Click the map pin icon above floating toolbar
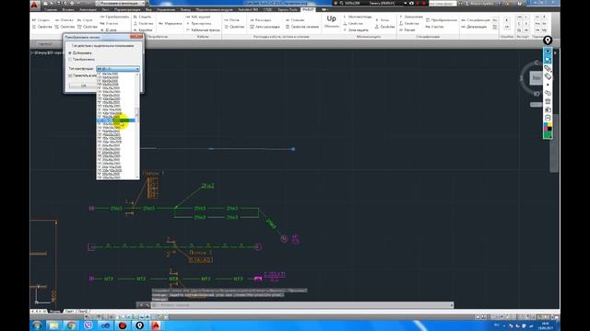Viewport: 590px width, 331px height. [548, 40]
